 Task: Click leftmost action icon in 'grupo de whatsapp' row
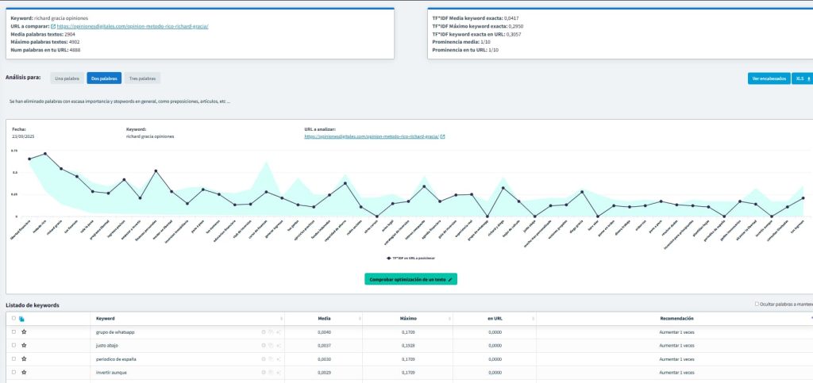[x=264, y=331]
